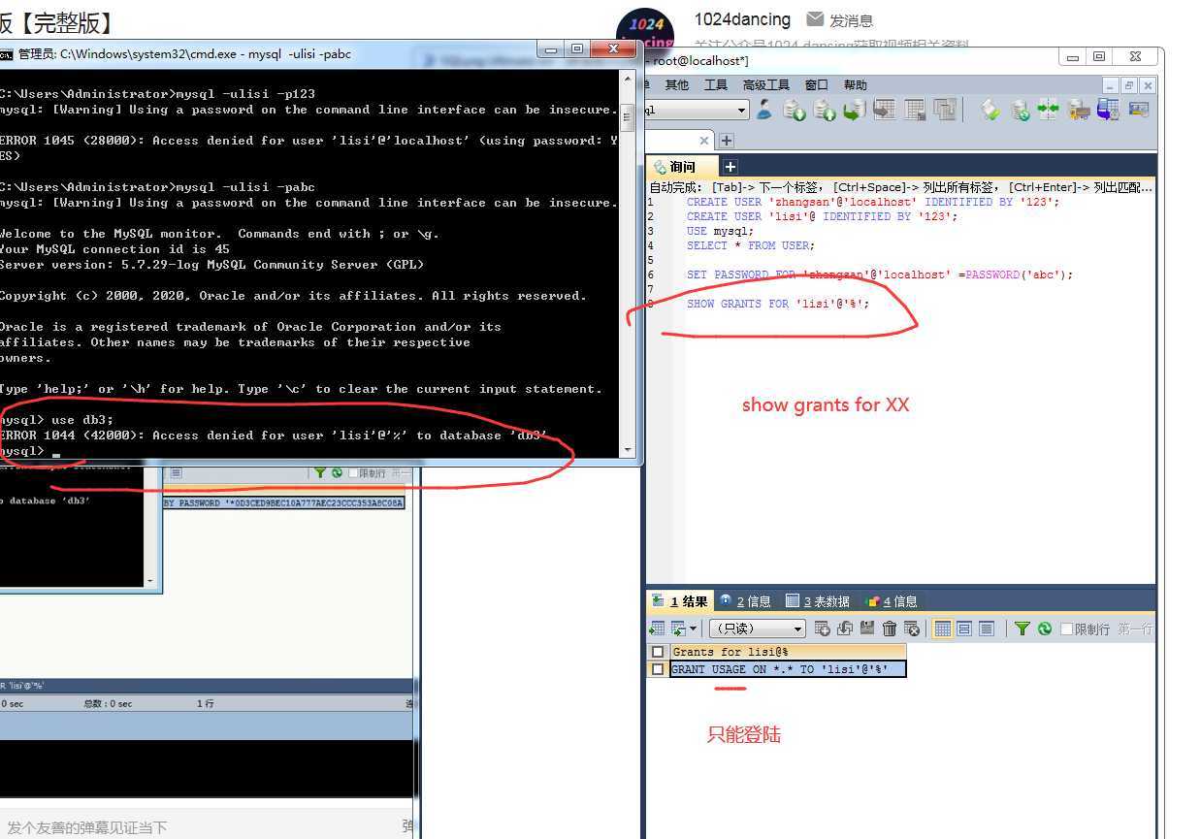Click the stacked tables toolbar icon
Viewport: 1201px width, 839px height.
click(x=945, y=110)
